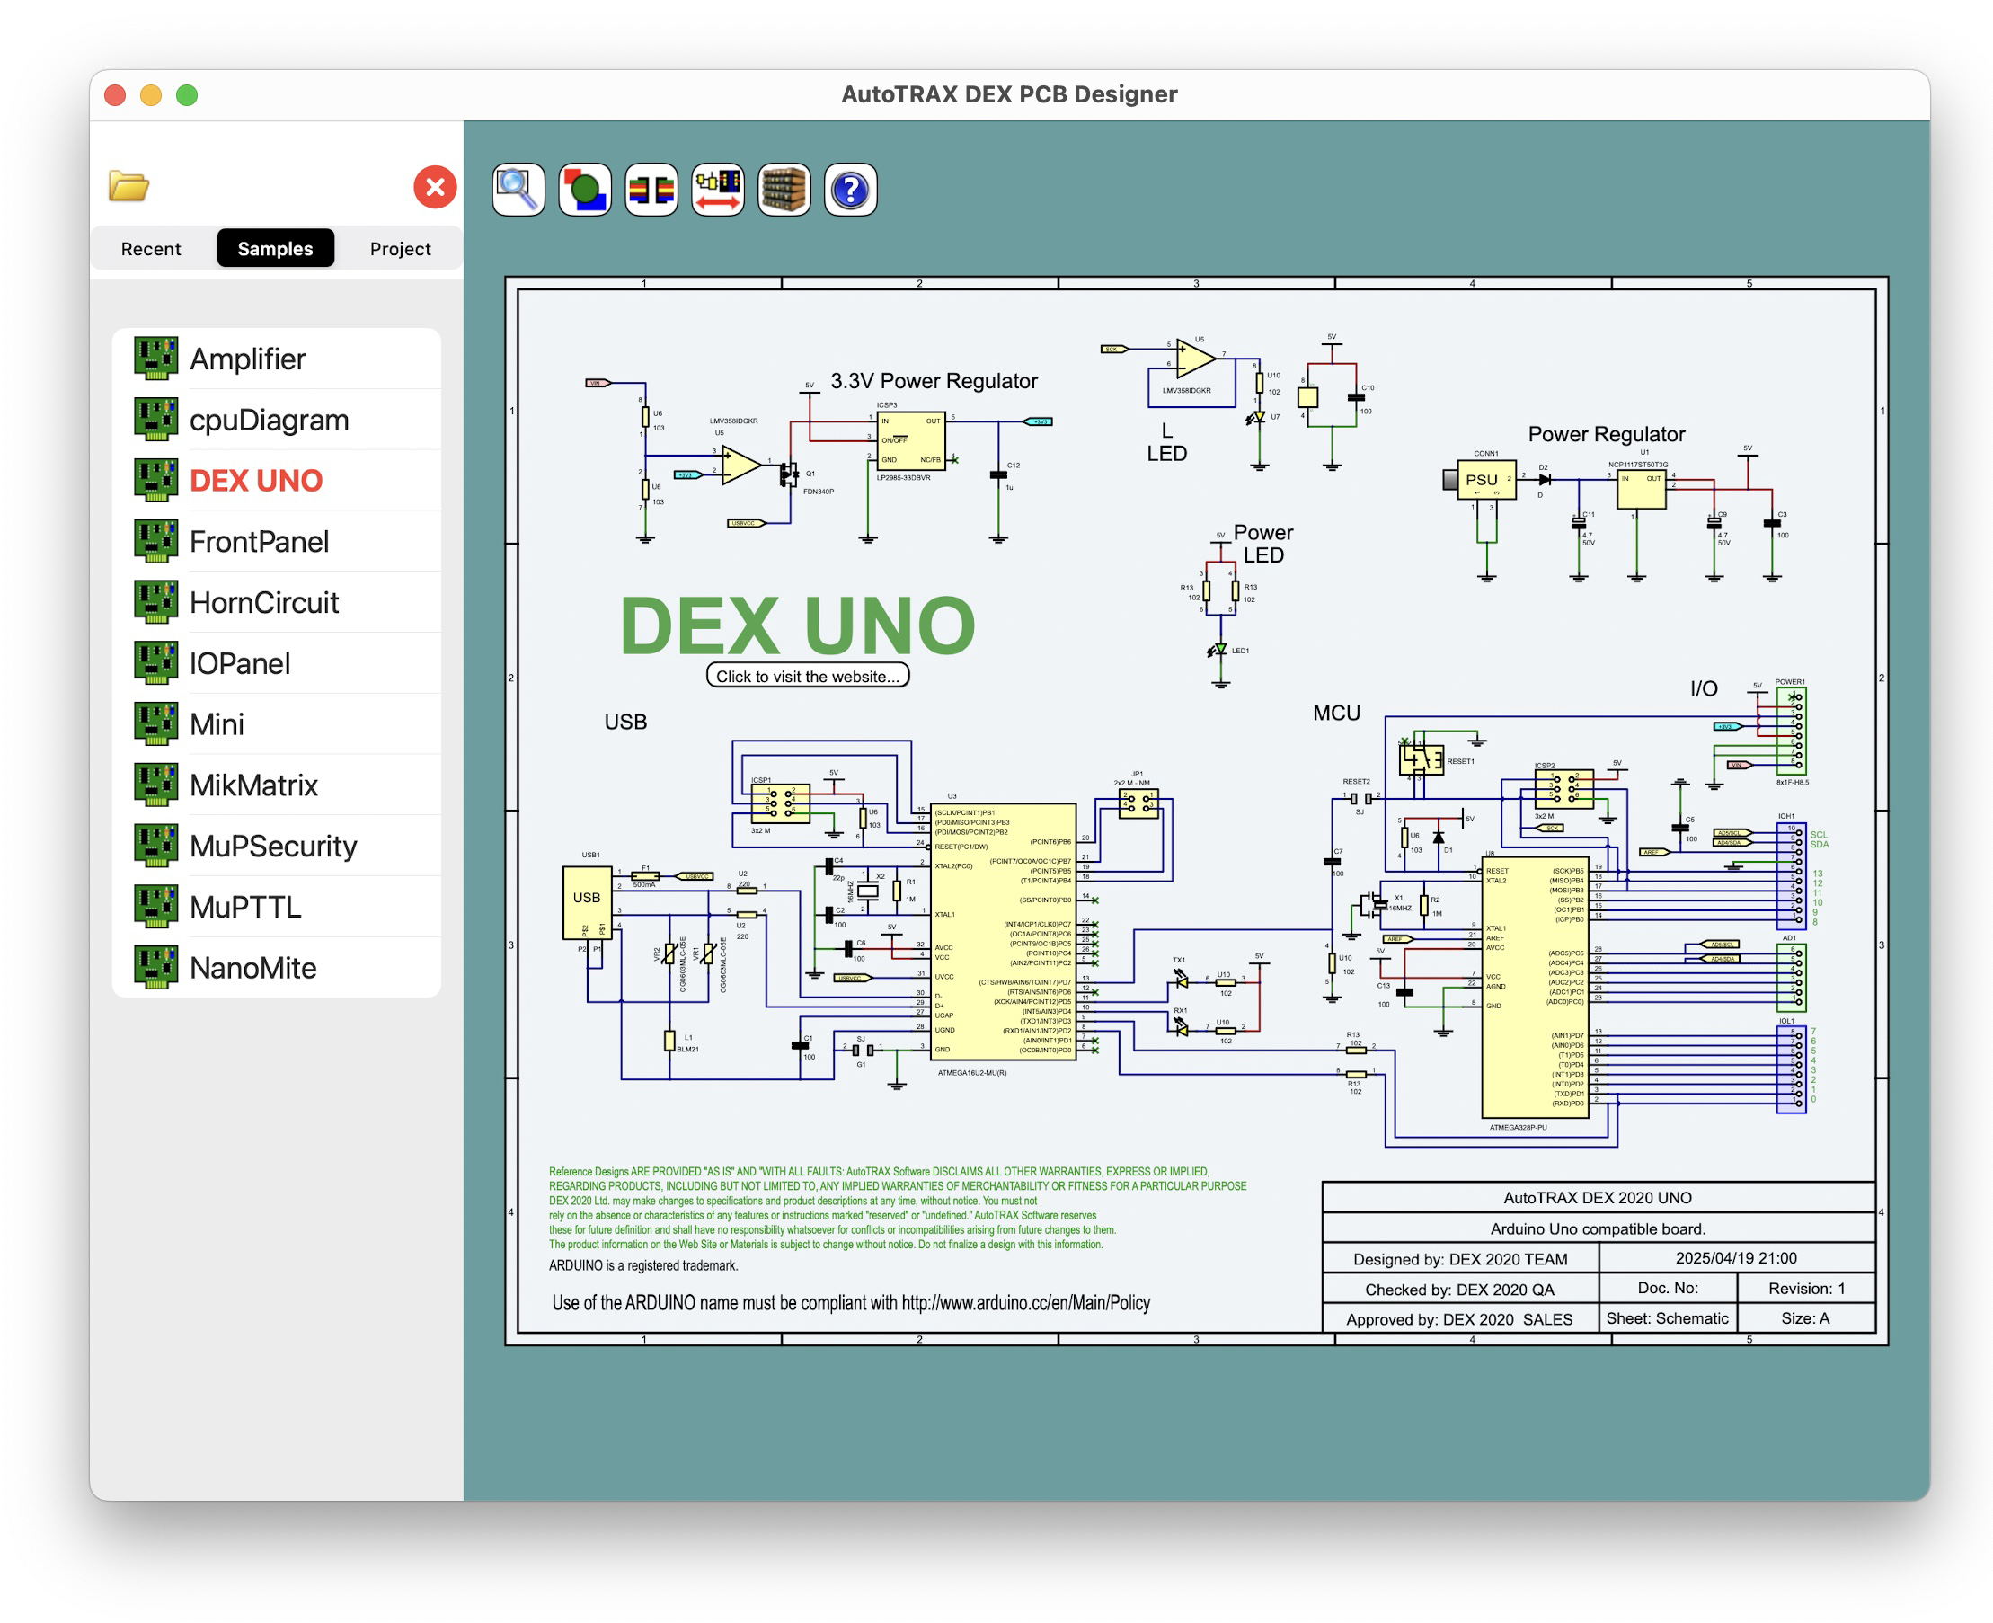1993x1623 pixels.
Task: Click the 'Click to visit the website...' button
Action: pos(808,676)
